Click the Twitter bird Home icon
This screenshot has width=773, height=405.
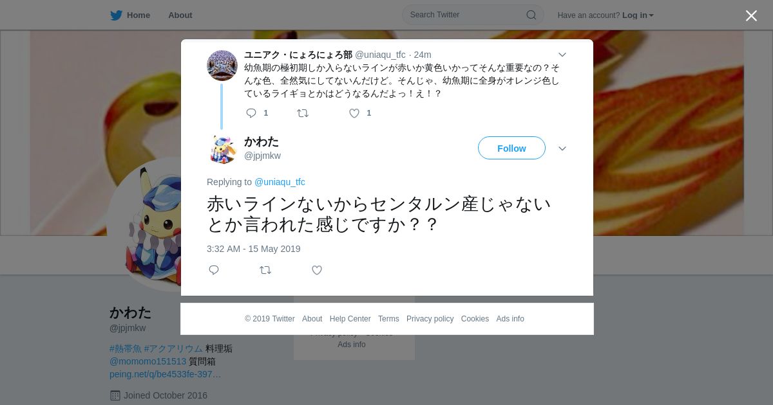coord(116,15)
